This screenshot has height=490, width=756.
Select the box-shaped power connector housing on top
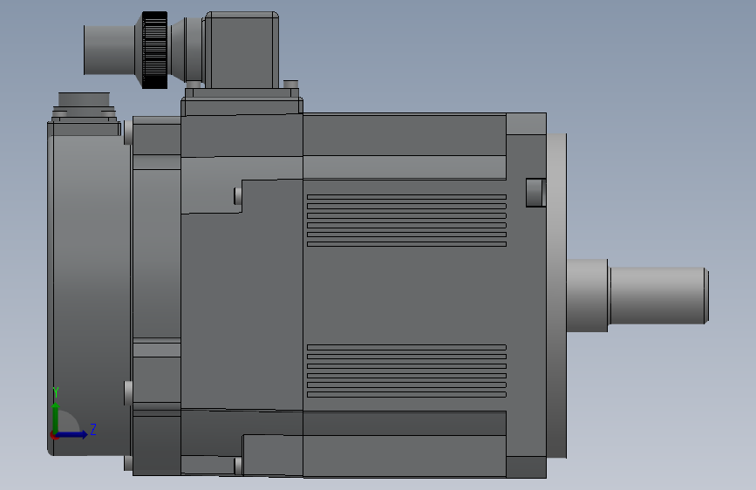[242, 50]
